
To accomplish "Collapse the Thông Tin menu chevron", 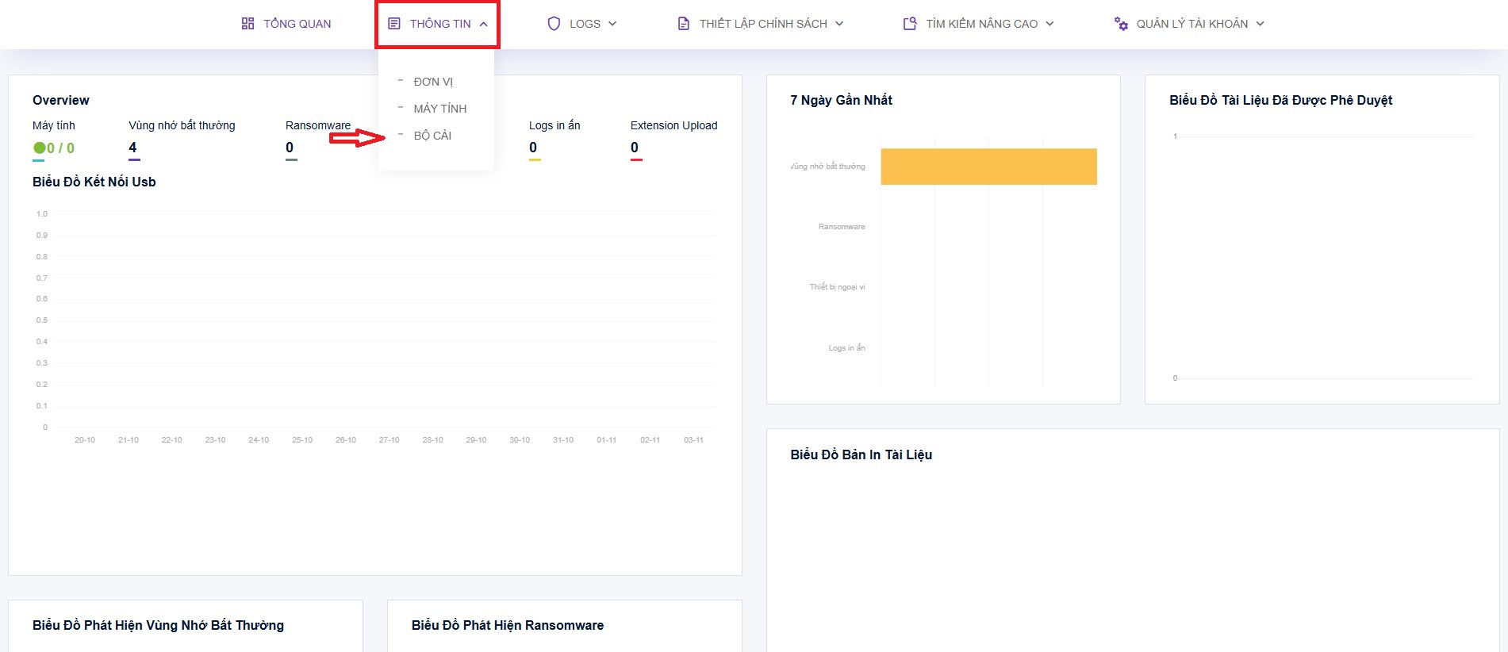I will point(483,24).
